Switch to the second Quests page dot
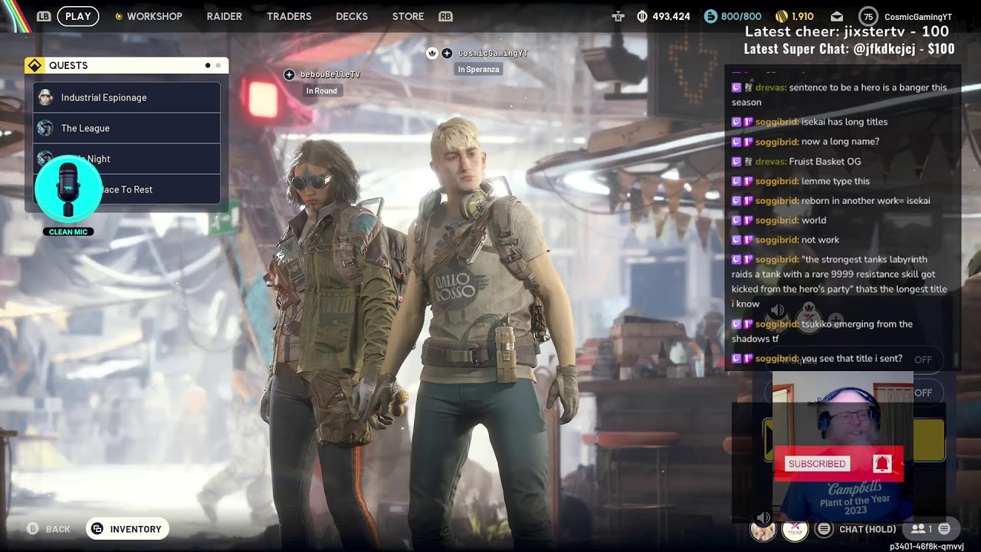This screenshot has height=552, width=981. tap(218, 65)
